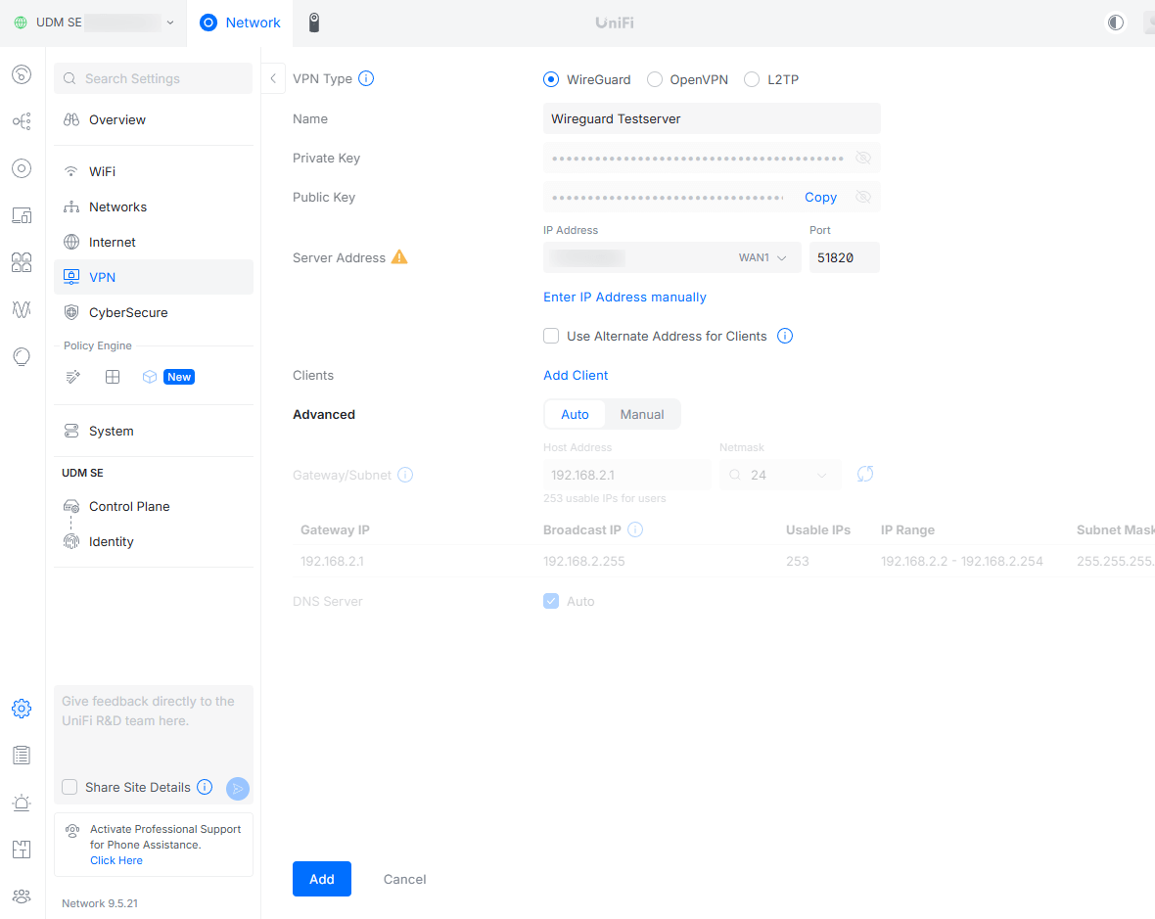
Task: Enable Use Alternate Address for Clients
Action: 551,336
